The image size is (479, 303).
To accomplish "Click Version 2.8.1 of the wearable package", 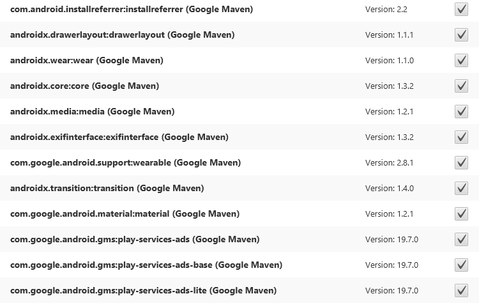I will [x=390, y=162].
